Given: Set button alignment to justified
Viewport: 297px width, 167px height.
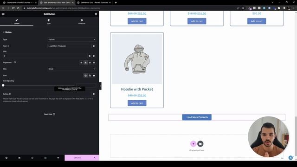Looking at the screenshot, I should tap(94, 63).
